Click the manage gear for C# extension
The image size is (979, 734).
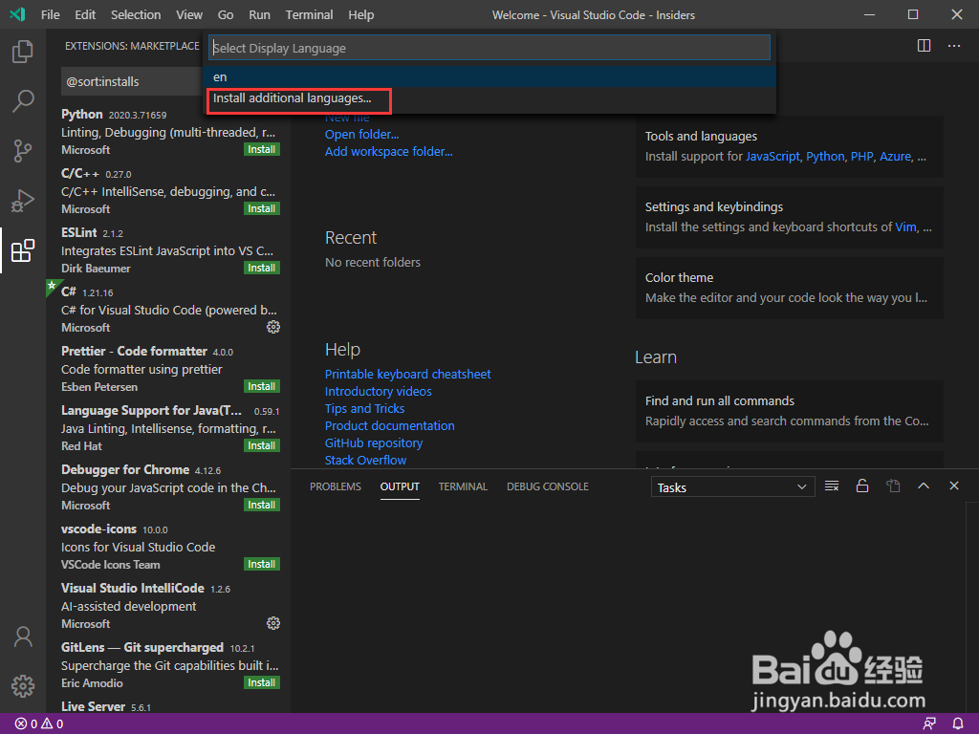[x=273, y=327]
